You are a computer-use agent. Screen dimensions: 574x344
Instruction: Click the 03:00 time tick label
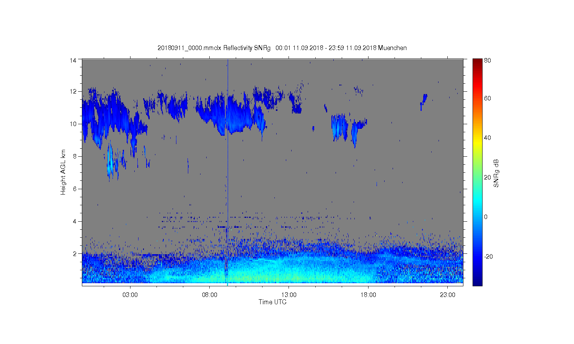point(130,295)
